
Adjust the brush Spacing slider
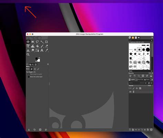[140, 73]
